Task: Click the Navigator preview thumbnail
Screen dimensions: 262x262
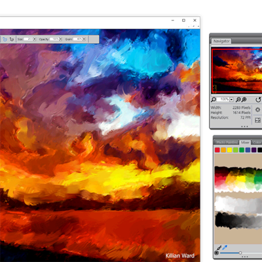Action: [236, 71]
